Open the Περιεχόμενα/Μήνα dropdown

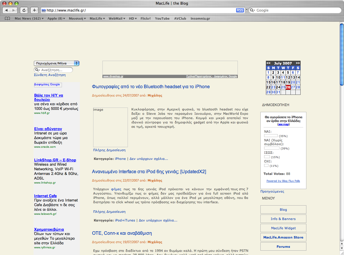(56, 63)
